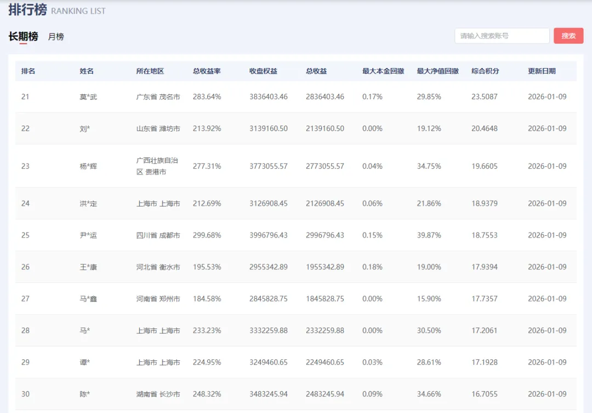This screenshot has height=413, width=592.
Task: Click the rank number 25
Action: click(25, 235)
